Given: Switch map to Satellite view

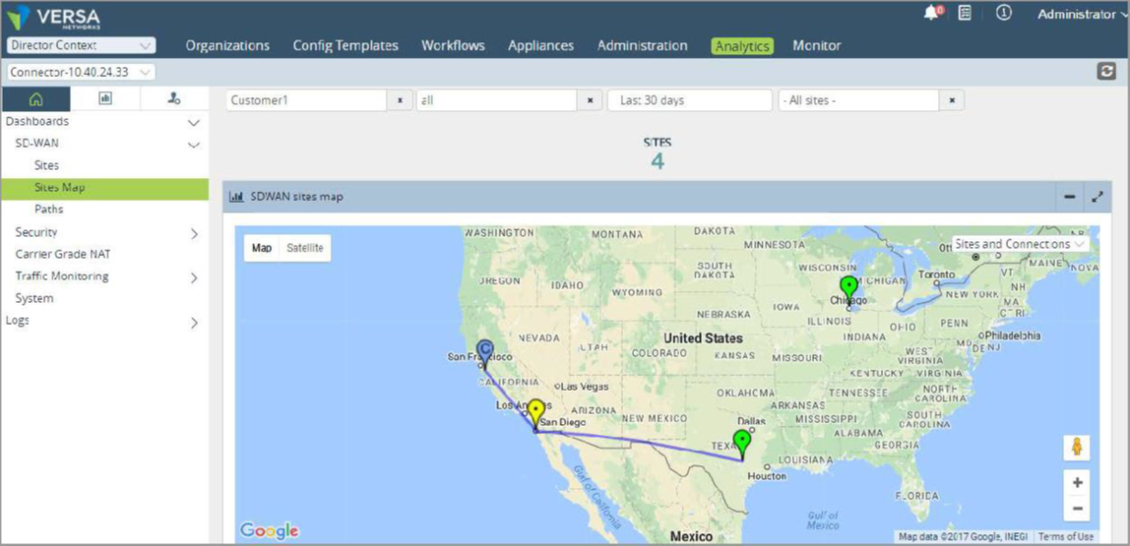Looking at the screenshot, I should click(305, 248).
